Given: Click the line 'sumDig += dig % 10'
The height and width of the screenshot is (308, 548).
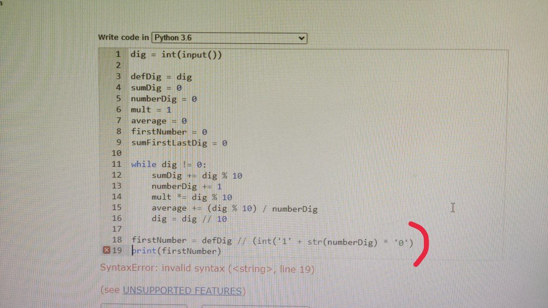Looking at the screenshot, I should pyautogui.click(x=197, y=175).
